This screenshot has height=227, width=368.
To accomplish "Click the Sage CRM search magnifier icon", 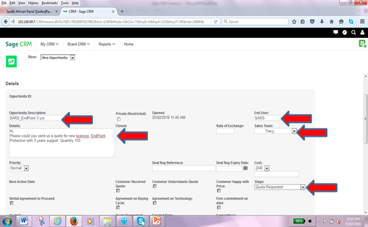I will coord(353,32).
